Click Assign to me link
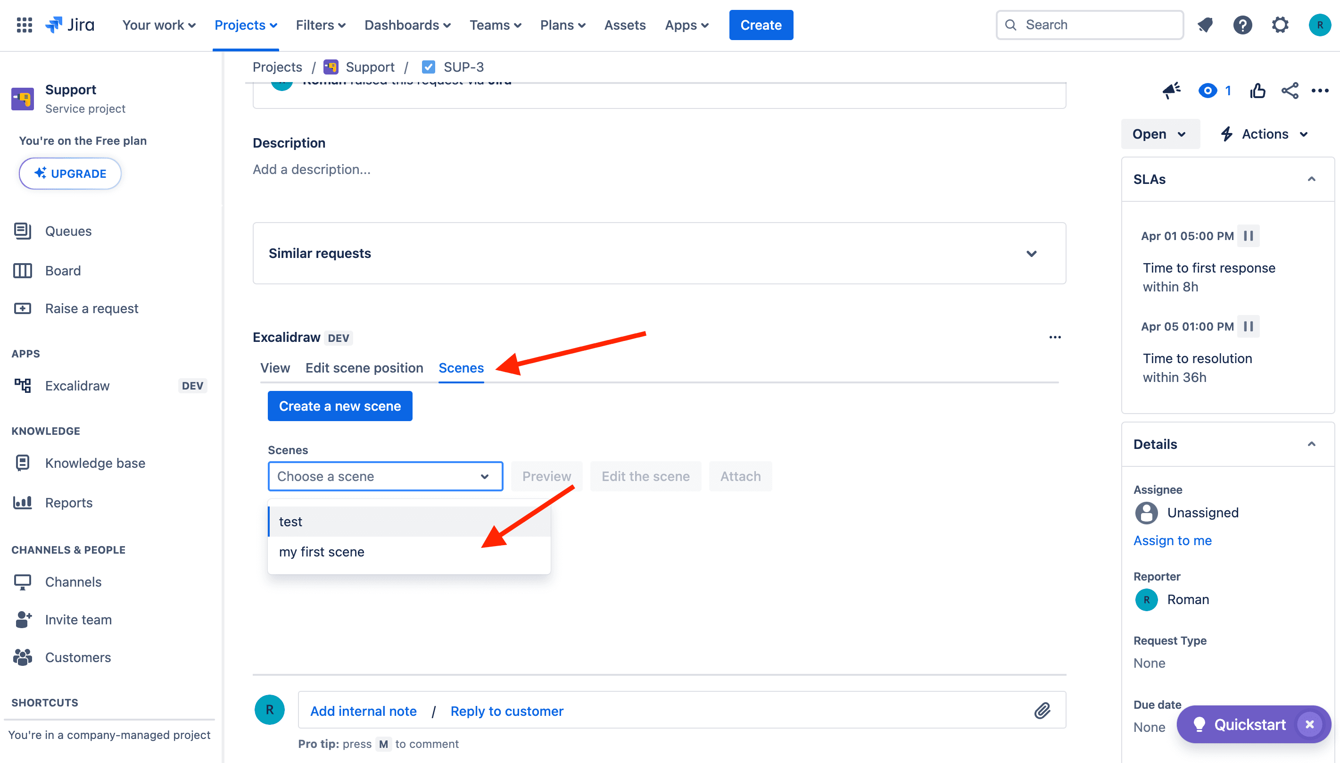1340x763 pixels. coord(1172,540)
